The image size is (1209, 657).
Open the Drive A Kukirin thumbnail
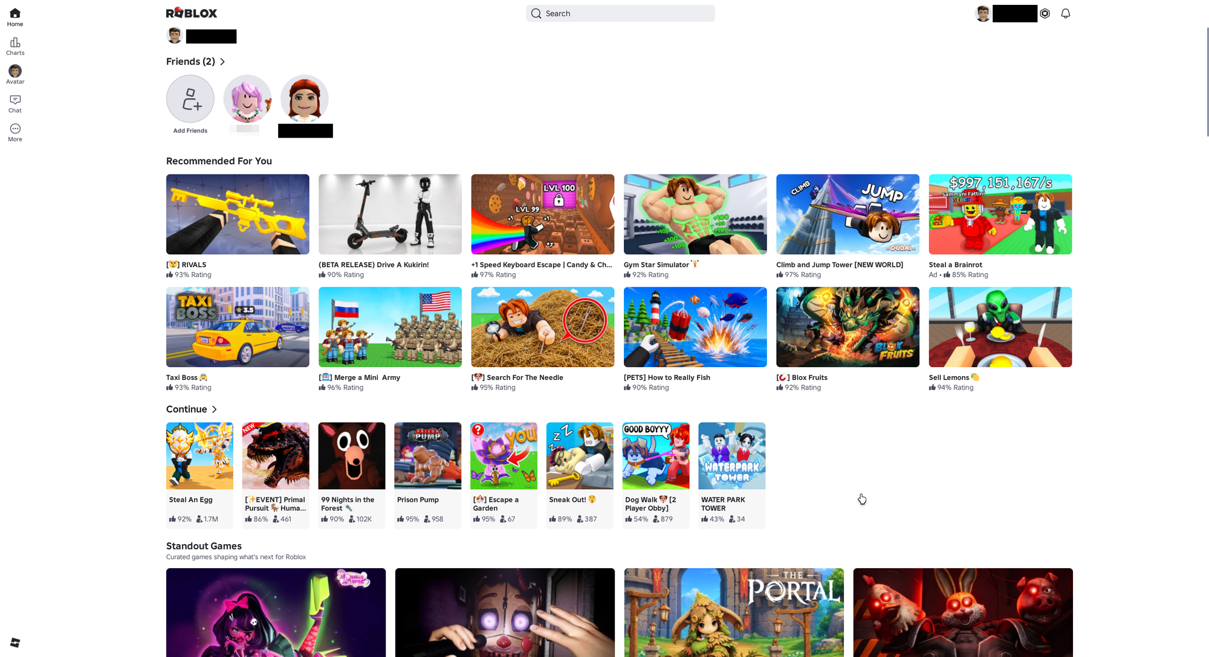point(390,214)
